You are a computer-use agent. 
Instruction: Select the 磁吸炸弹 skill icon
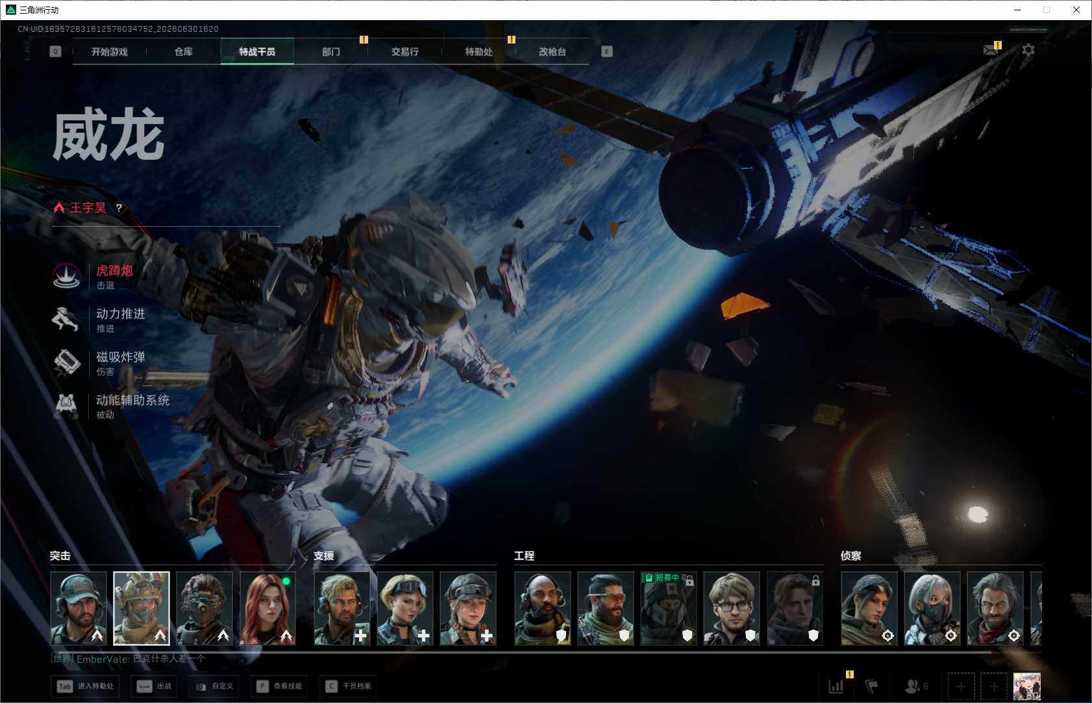point(66,363)
